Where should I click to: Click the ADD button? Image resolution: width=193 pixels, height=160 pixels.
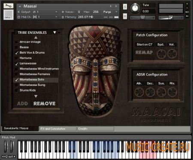tap(22, 103)
